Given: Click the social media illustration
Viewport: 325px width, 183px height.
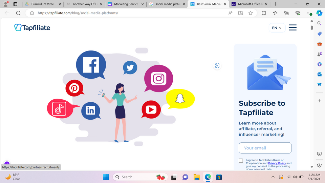Looking at the screenshot, I should [121, 97].
